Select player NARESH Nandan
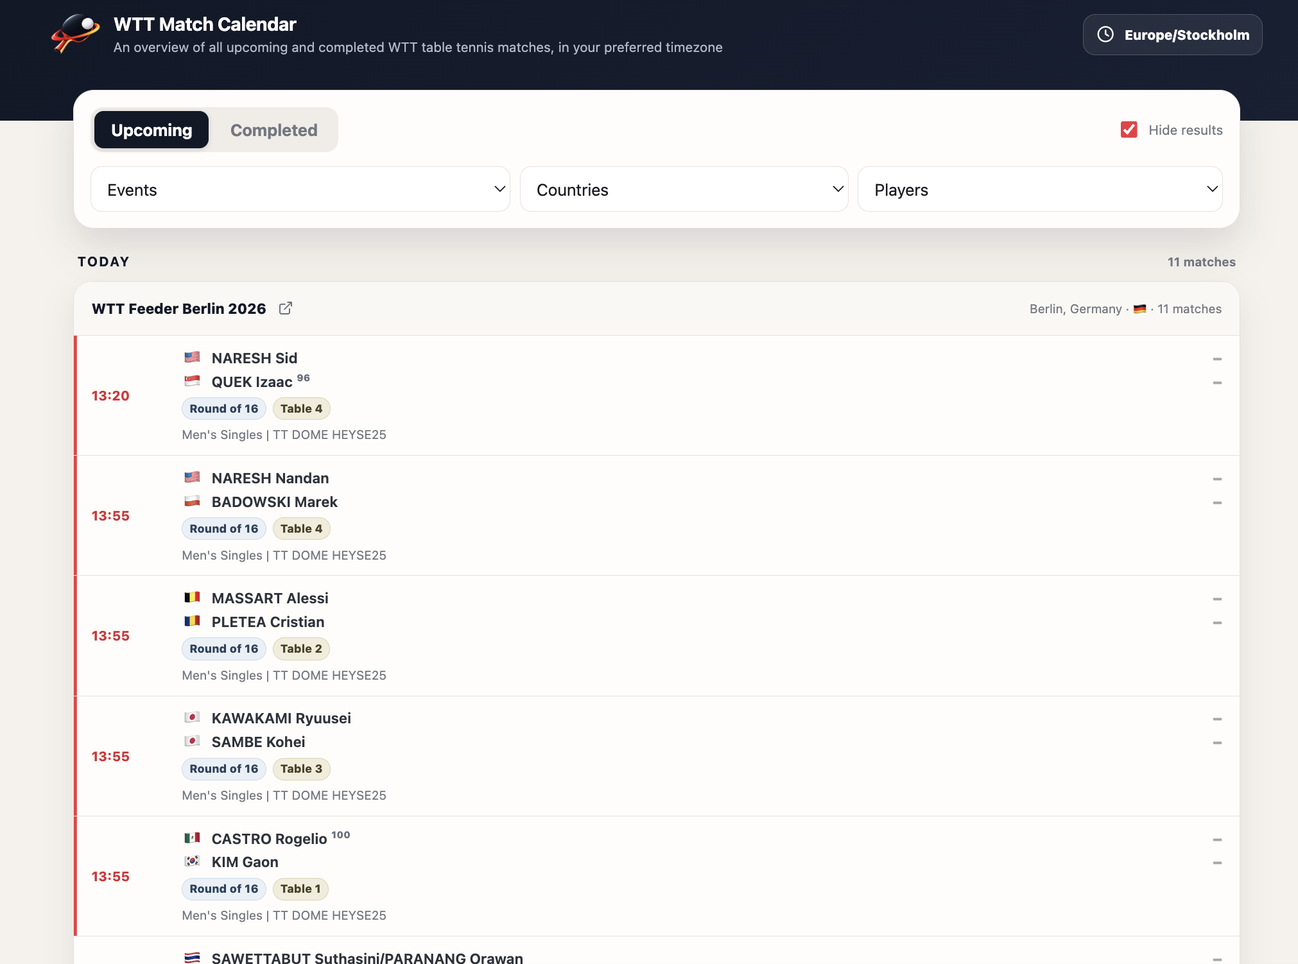The width and height of the screenshot is (1298, 964). point(270,478)
